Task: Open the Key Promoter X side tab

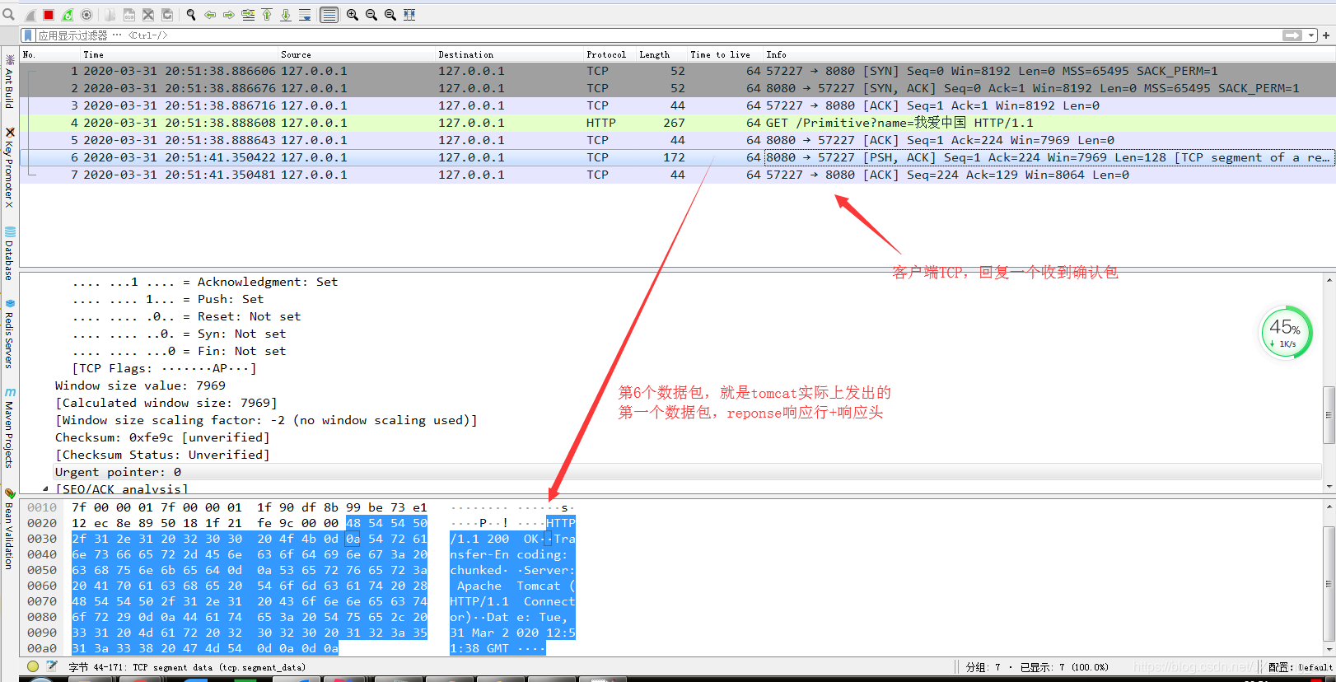Action: click(9, 167)
